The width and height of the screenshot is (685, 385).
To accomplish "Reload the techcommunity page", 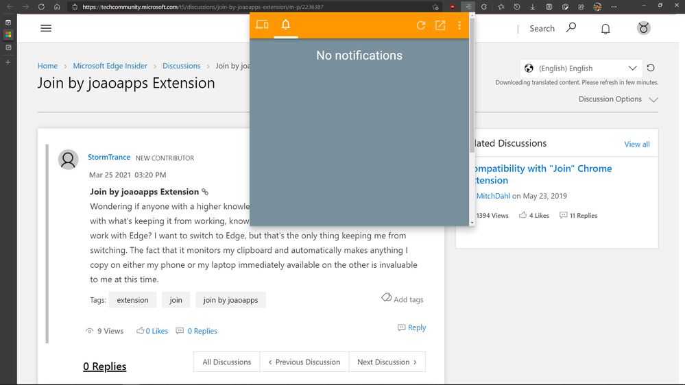I will click(41, 7).
